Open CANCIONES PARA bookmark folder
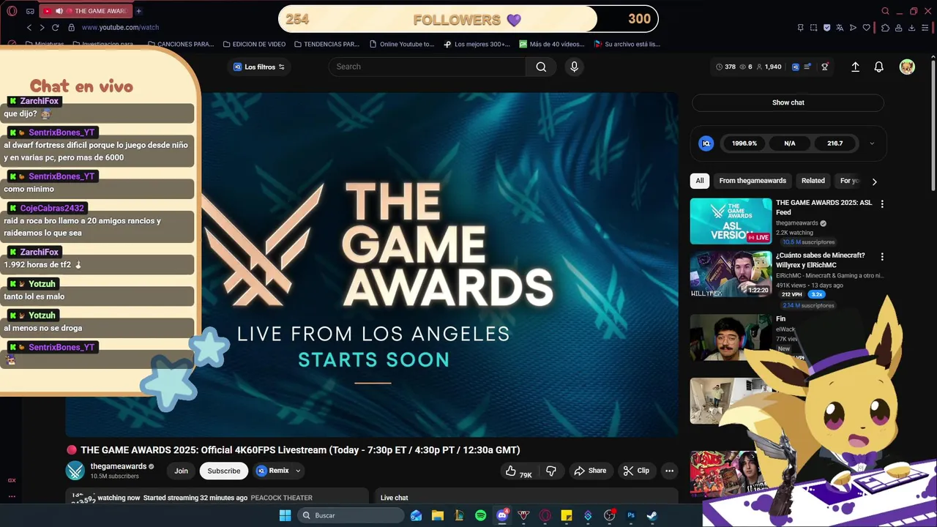 click(x=181, y=44)
